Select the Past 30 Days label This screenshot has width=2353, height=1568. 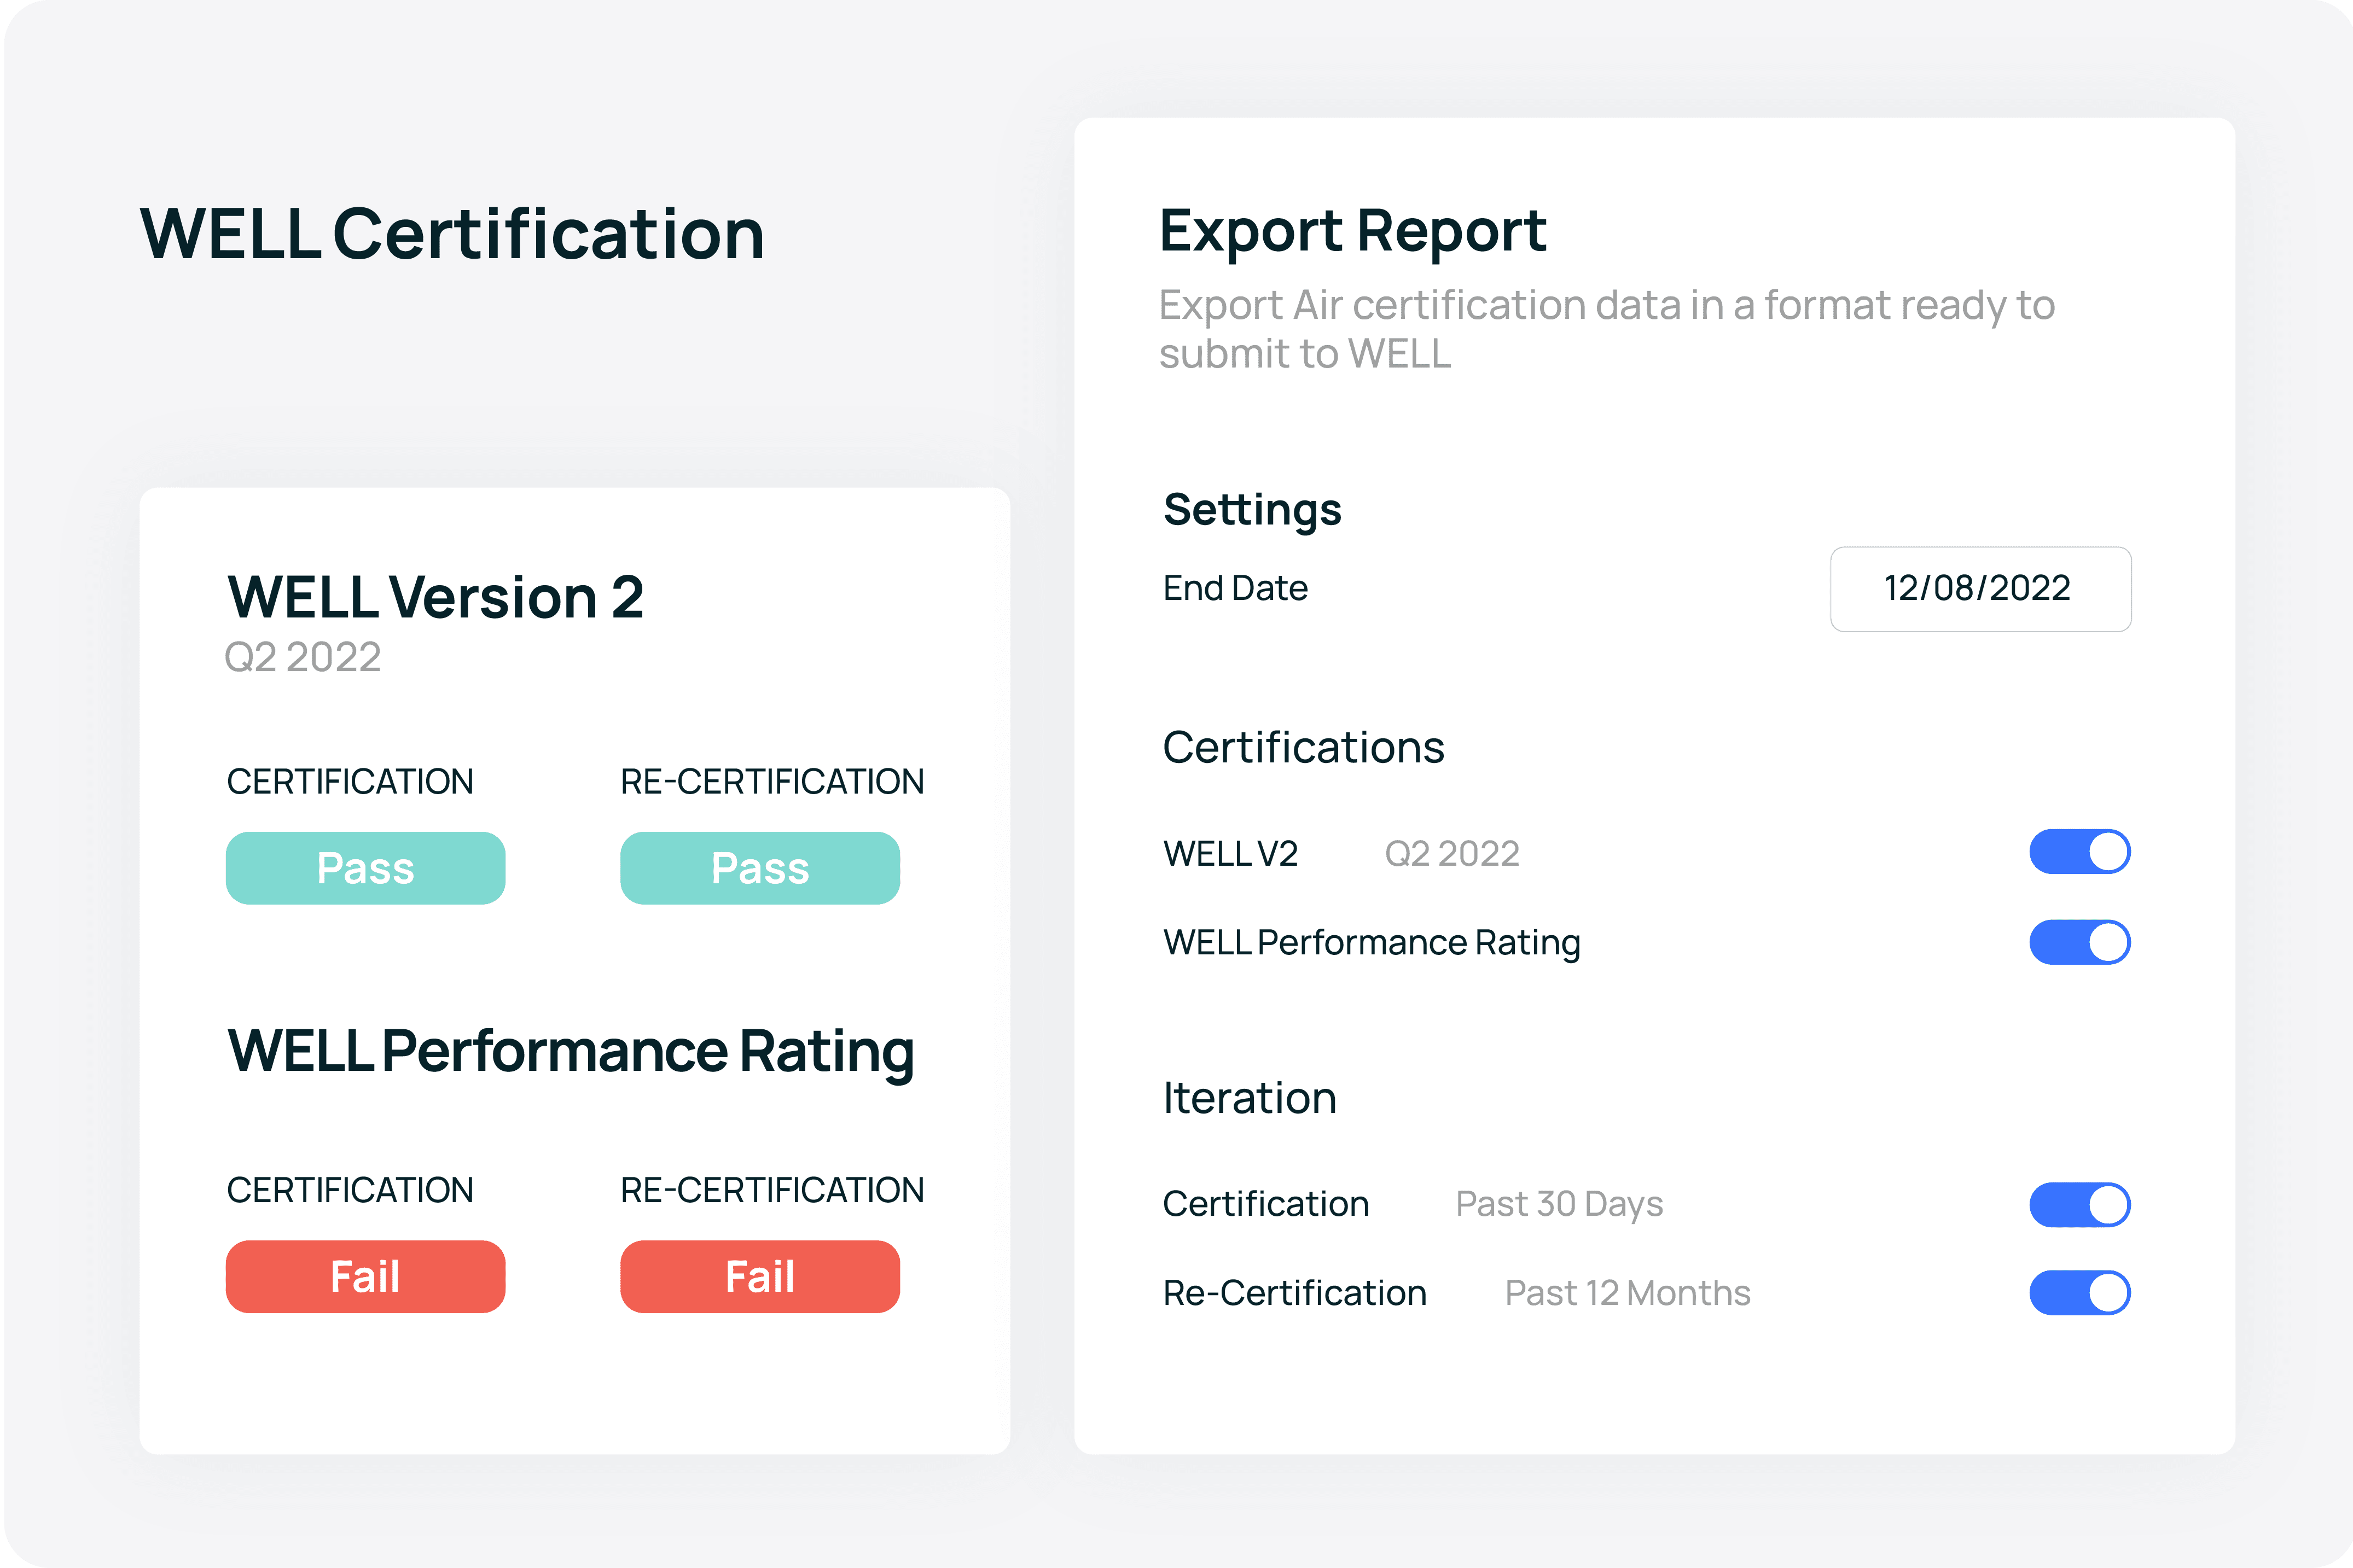pos(1558,1204)
